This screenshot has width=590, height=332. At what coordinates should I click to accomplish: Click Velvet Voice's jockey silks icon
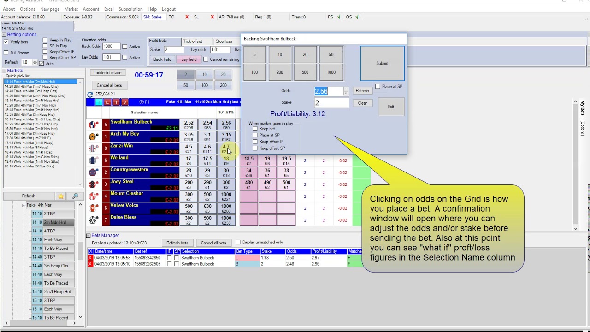pos(94,208)
